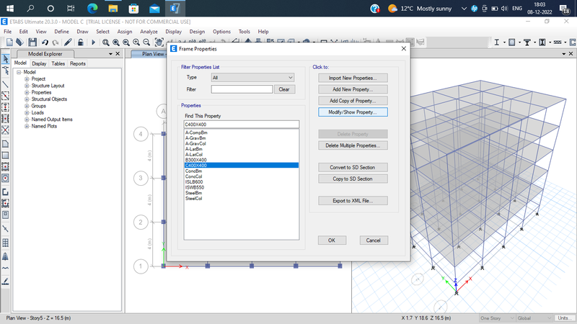This screenshot has height=324, width=577.
Task: Close the Frame Properties dialog
Action: tap(404, 48)
